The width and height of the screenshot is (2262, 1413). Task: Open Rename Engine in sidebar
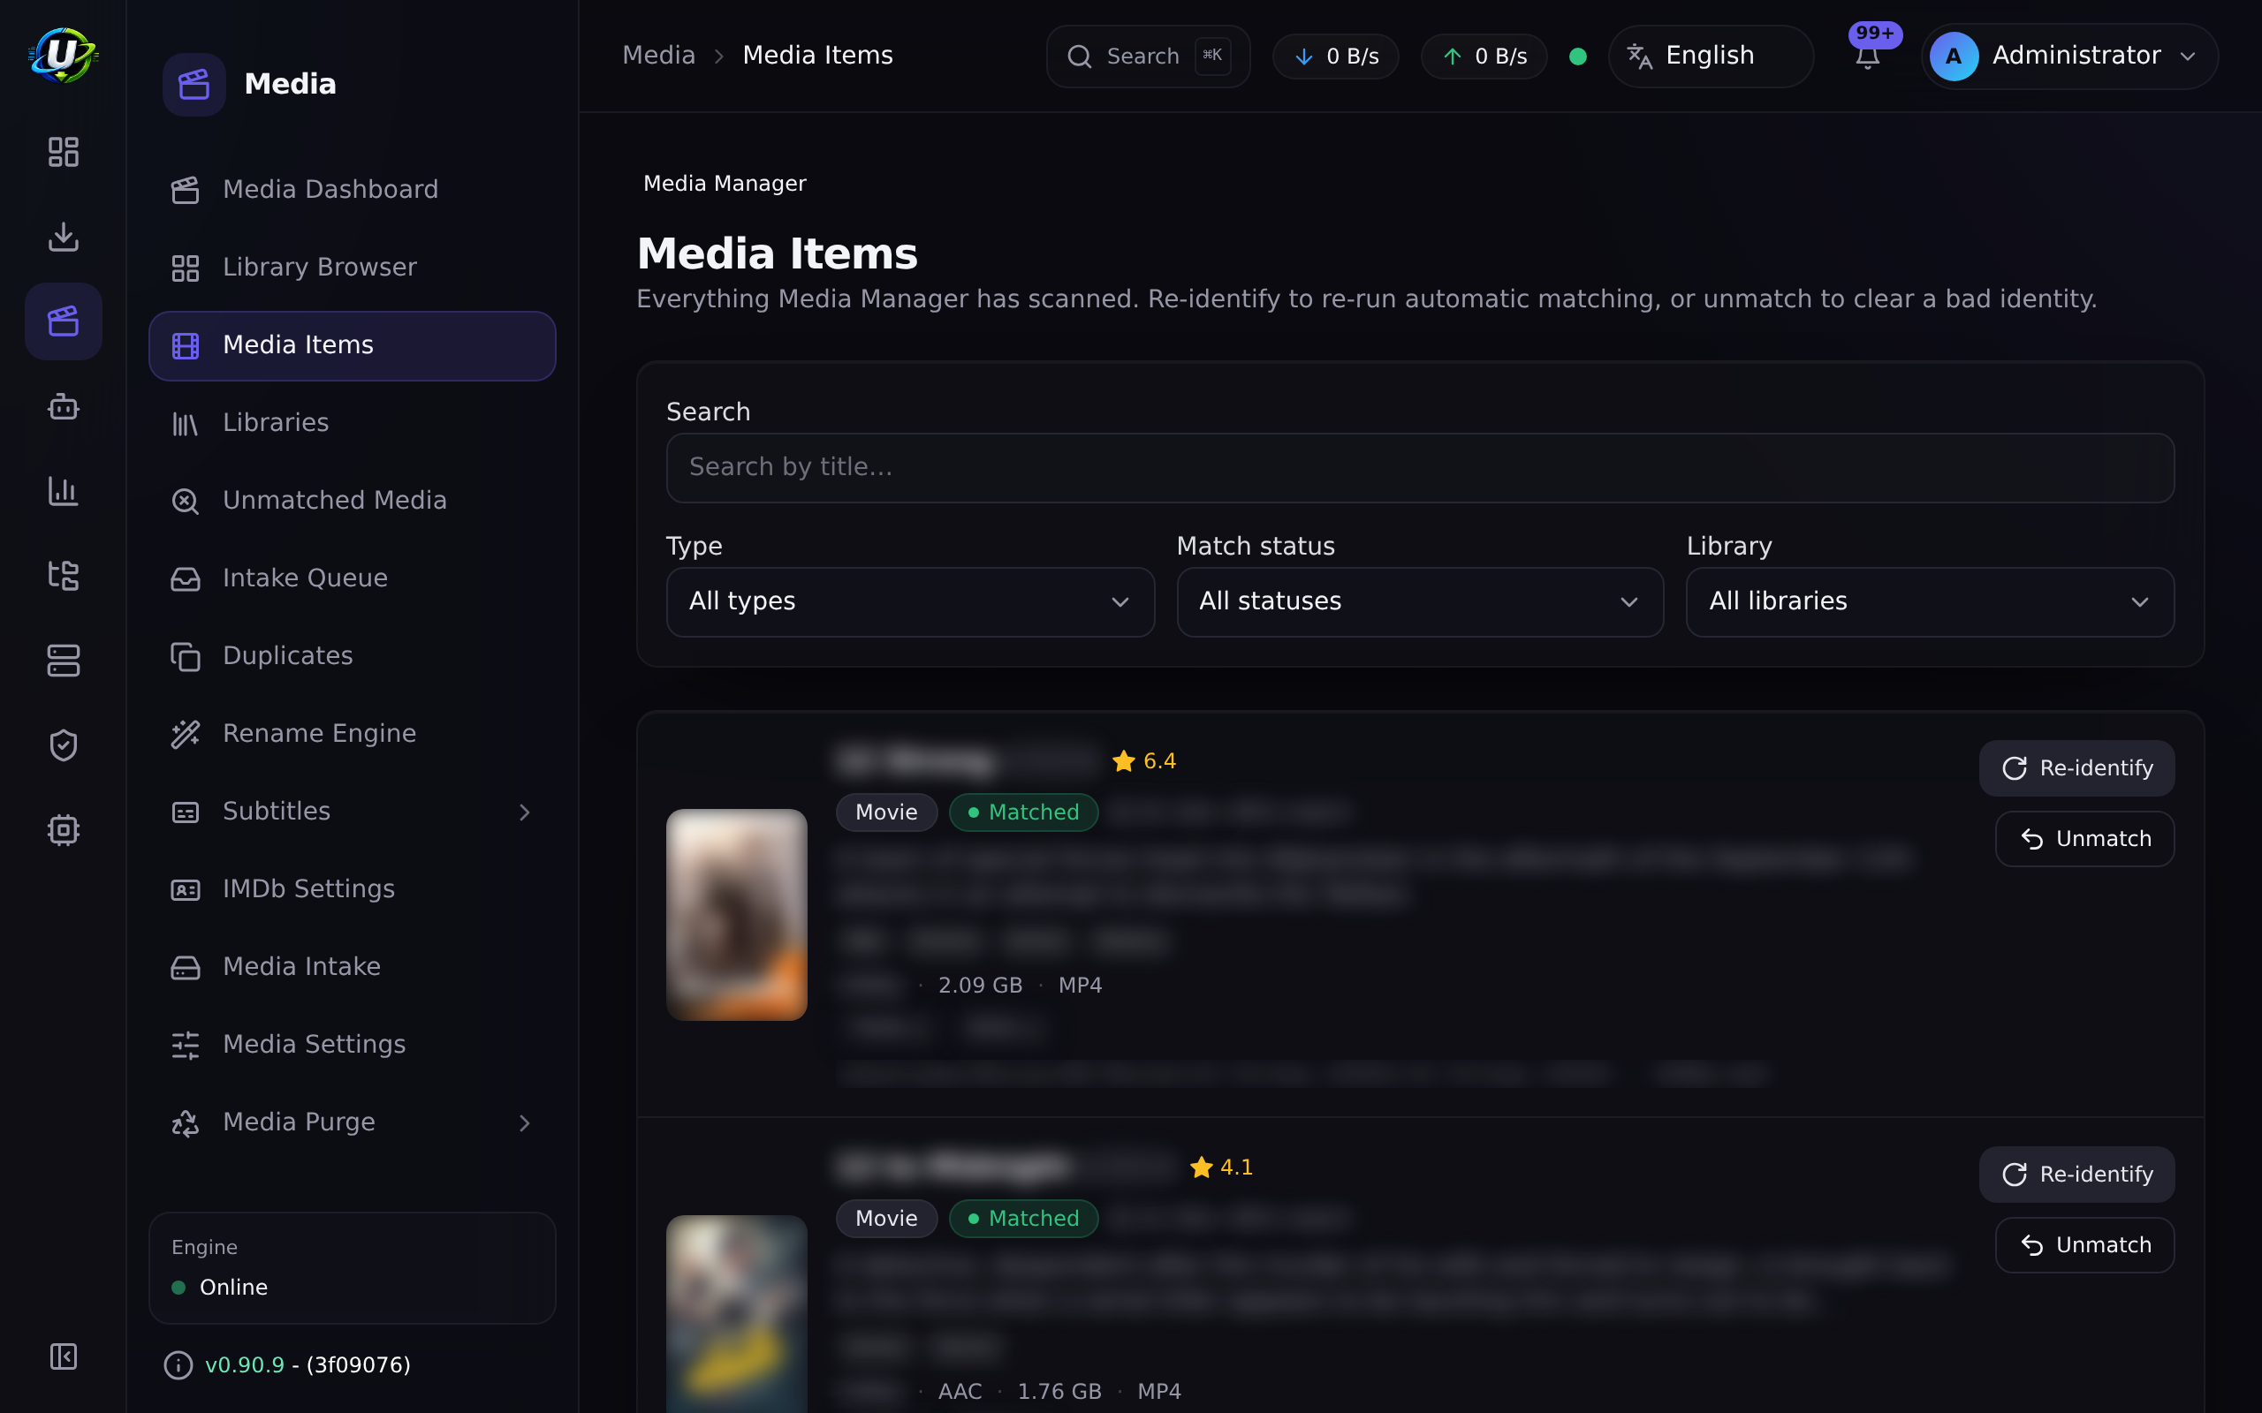[353, 733]
